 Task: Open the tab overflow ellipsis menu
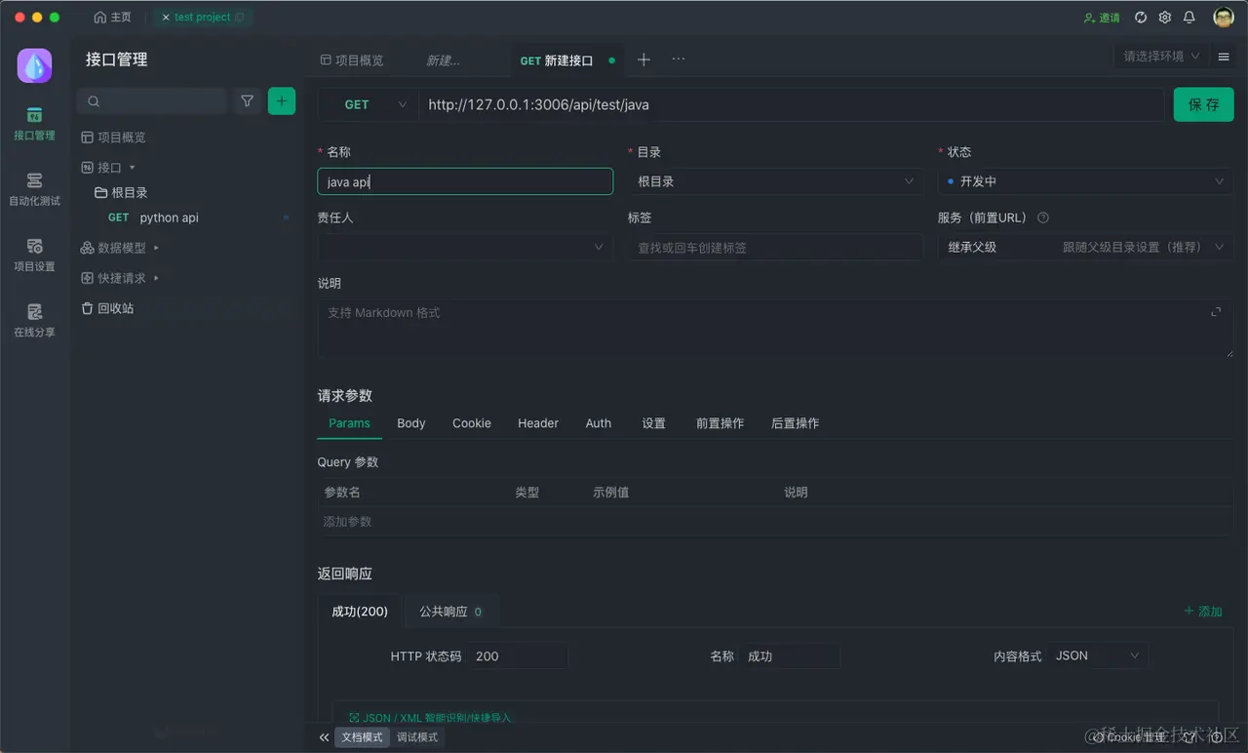(x=679, y=59)
